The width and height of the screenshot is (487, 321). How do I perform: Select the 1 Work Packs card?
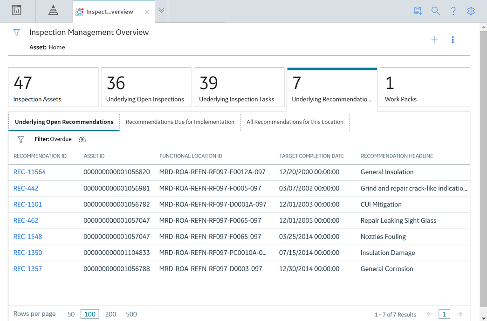pyautogui.click(x=425, y=87)
